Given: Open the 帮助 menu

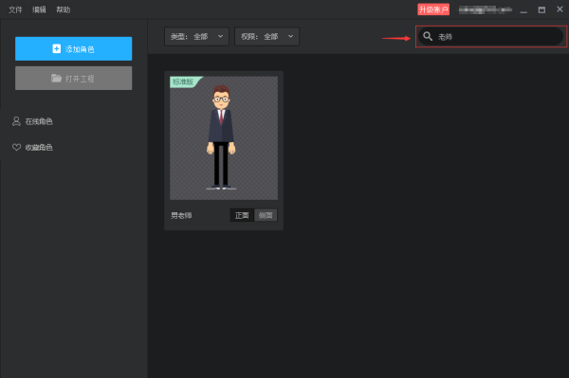Looking at the screenshot, I should (64, 9).
